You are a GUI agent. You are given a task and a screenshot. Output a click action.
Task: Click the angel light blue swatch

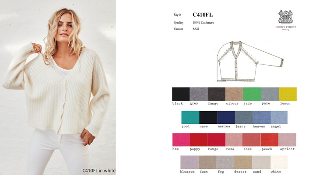(279, 117)
